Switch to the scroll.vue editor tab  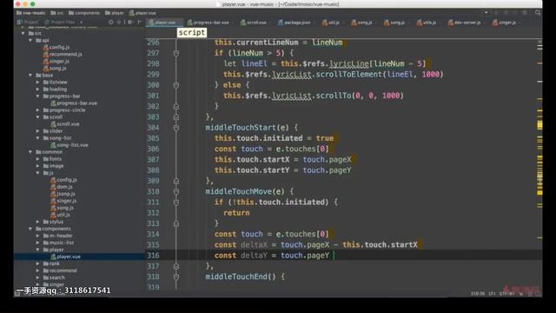(254, 23)
